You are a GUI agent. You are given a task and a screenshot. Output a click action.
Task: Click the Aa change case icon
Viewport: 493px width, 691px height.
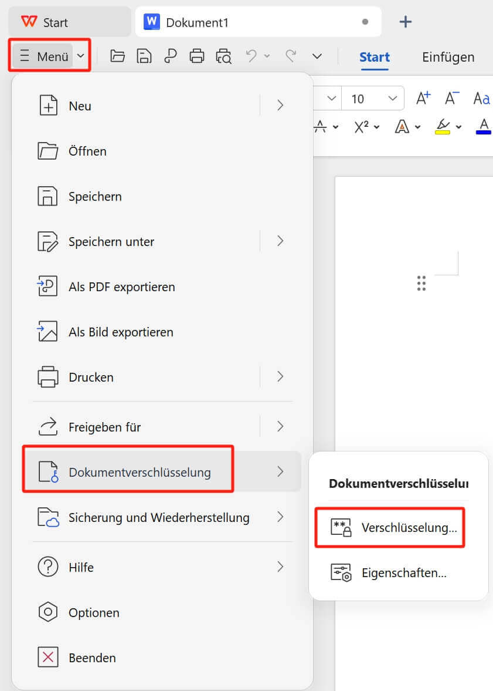[x=481, y=98]
